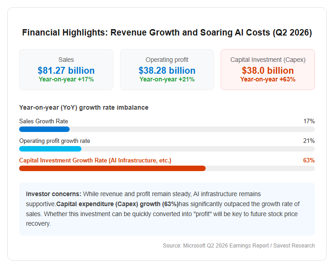The image size is (334, 268).
Task: Click the Financial Highlights title heading
Action: tap(167, 33)
